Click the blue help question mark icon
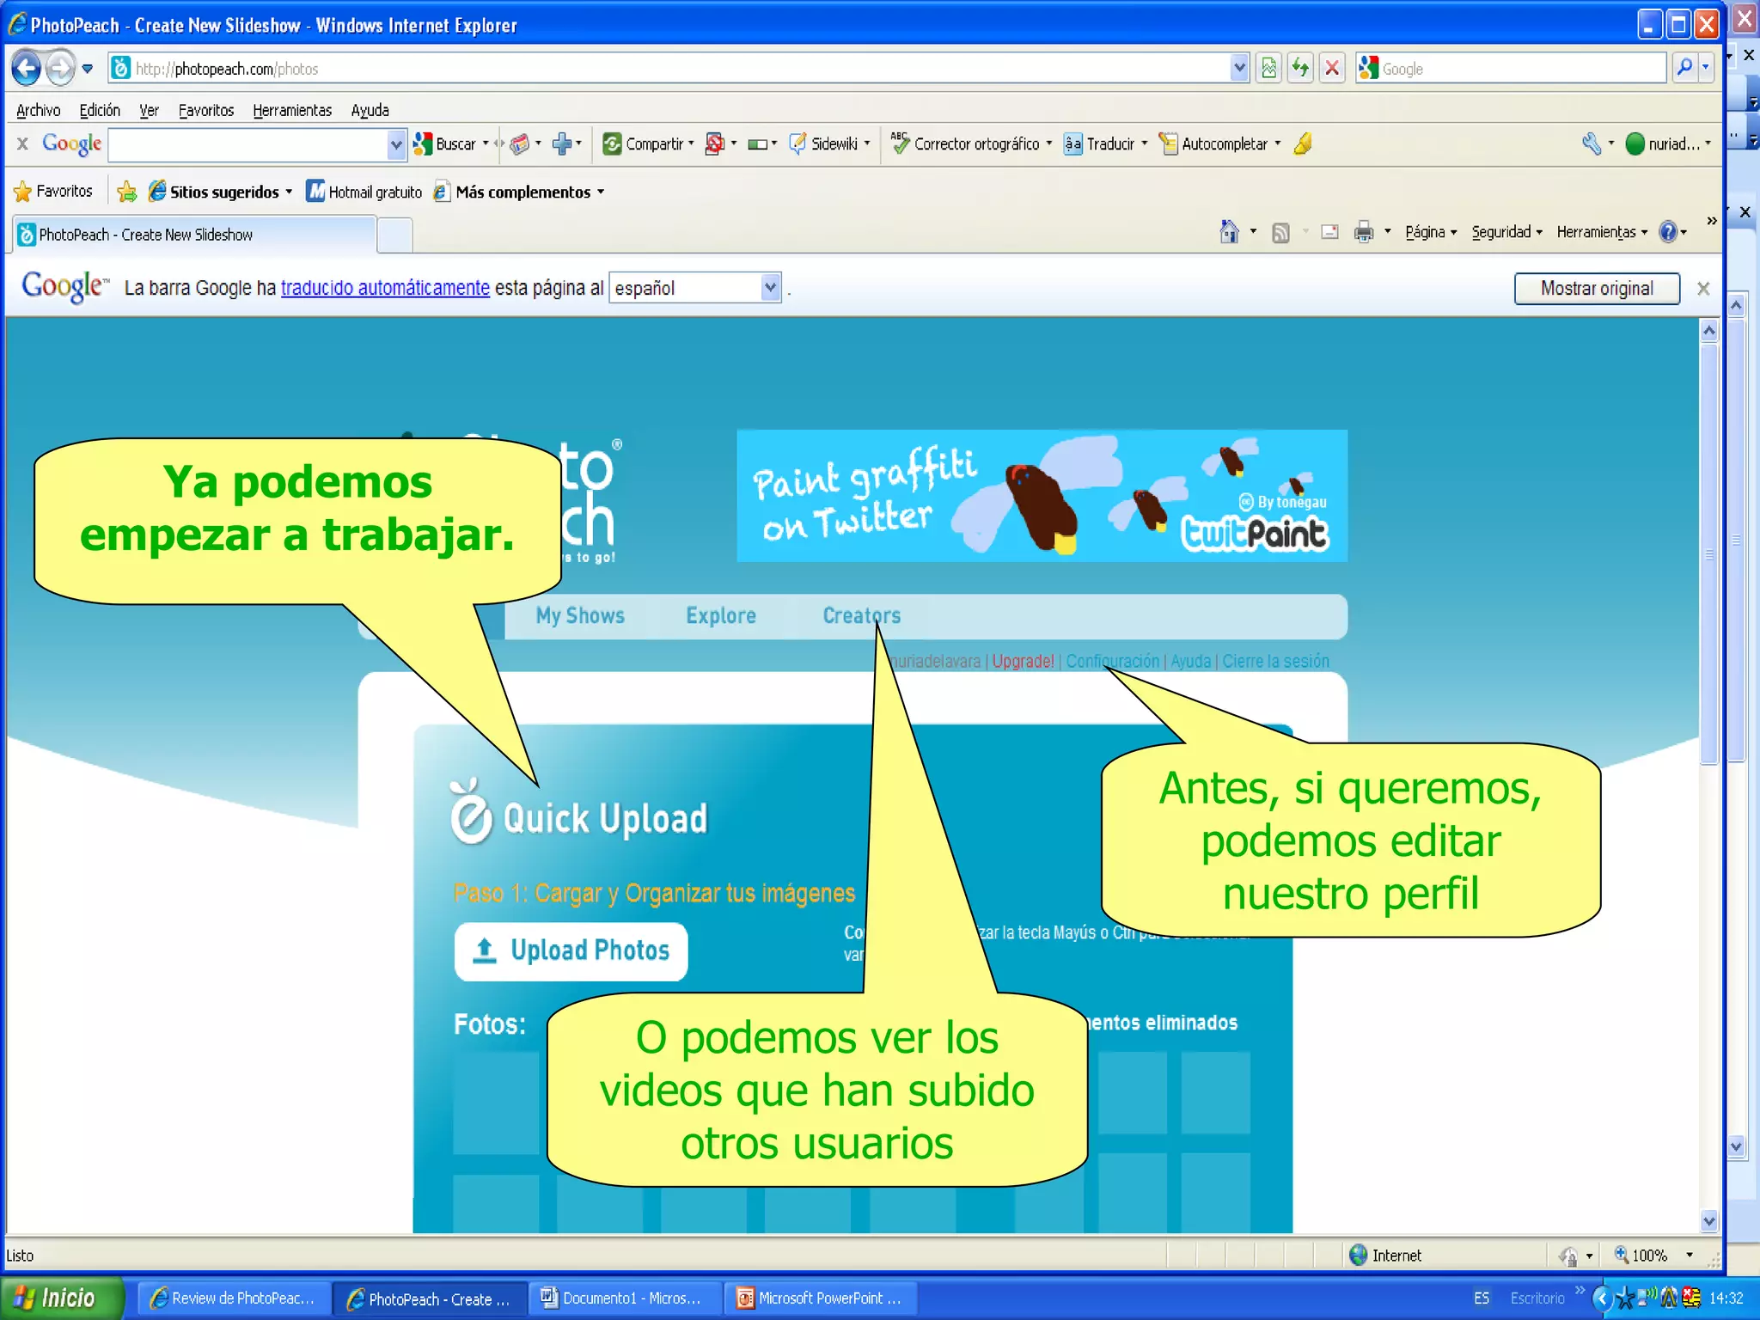 tap(1668, 232)
